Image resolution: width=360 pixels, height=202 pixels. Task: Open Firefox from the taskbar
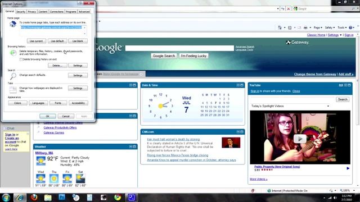34,198
